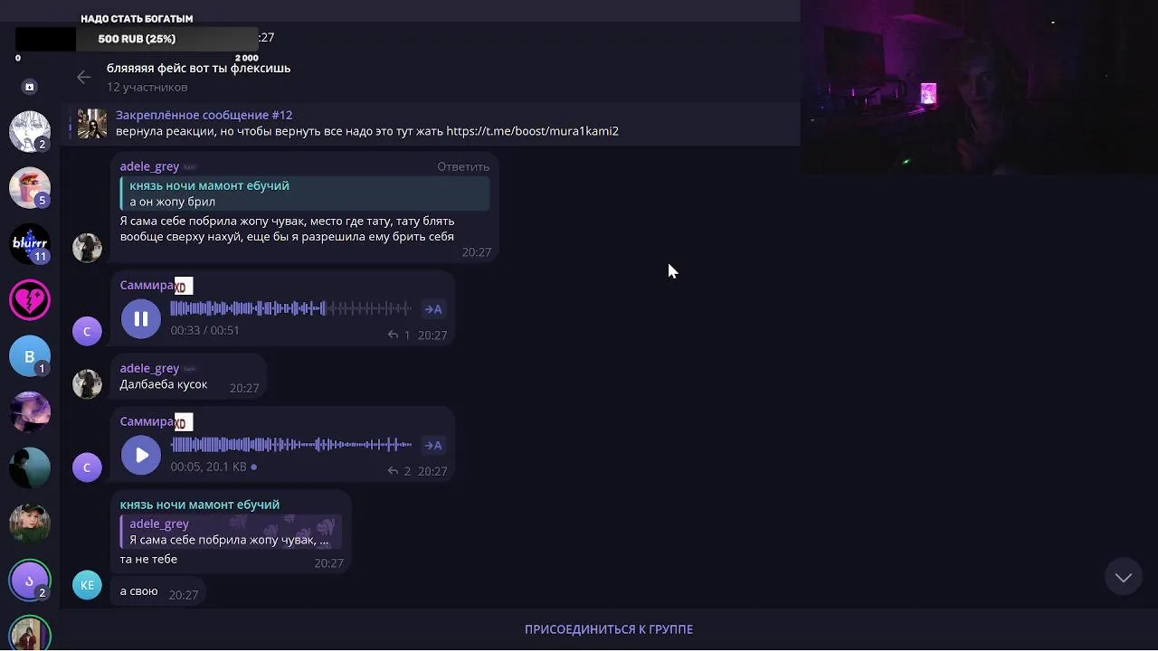The image size is (1158, 651).
Task: Click Ответить on the adele_grey message
Action: pos(463,166)
